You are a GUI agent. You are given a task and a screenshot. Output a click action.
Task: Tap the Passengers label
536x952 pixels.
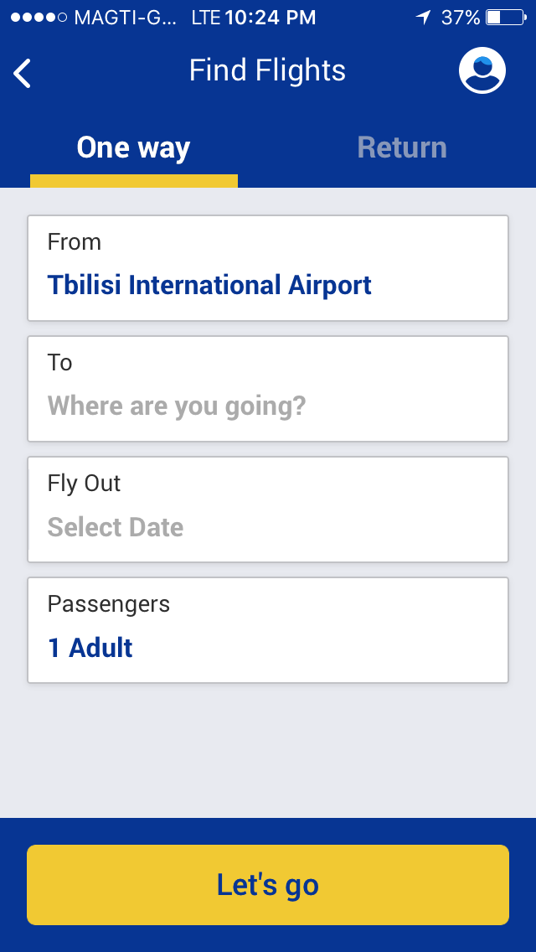point(108,604)
